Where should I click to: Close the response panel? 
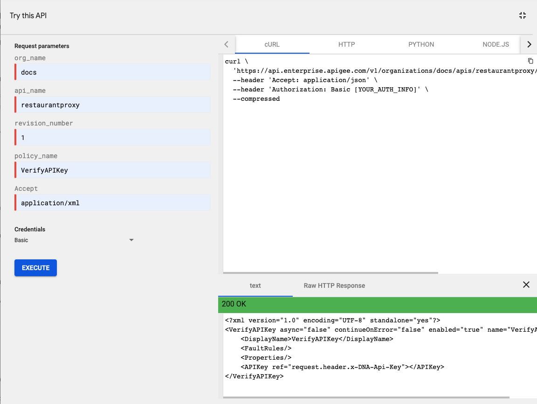coord(526,285)
